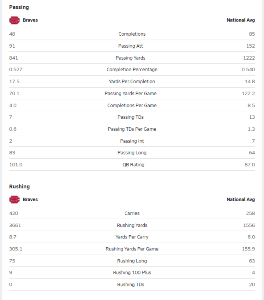Click the Passing section heading
Image resolution: width=264 pixels, height=300 pixels.
19,7
